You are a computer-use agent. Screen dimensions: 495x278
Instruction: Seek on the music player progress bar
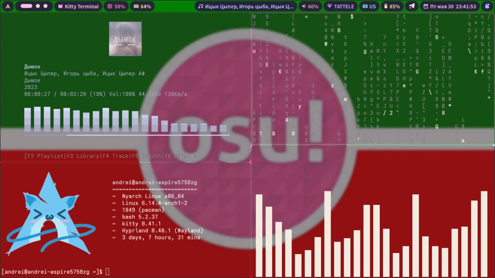click(127, 135)
